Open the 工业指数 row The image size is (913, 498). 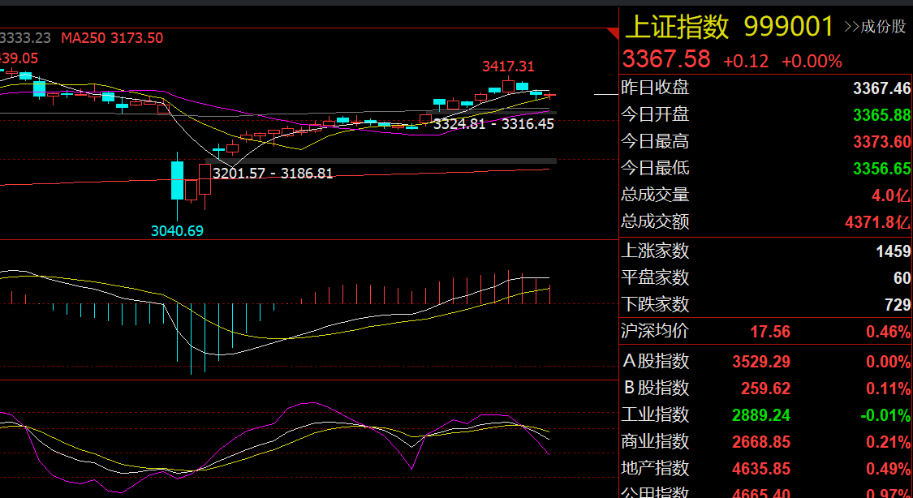pos(765,414)
